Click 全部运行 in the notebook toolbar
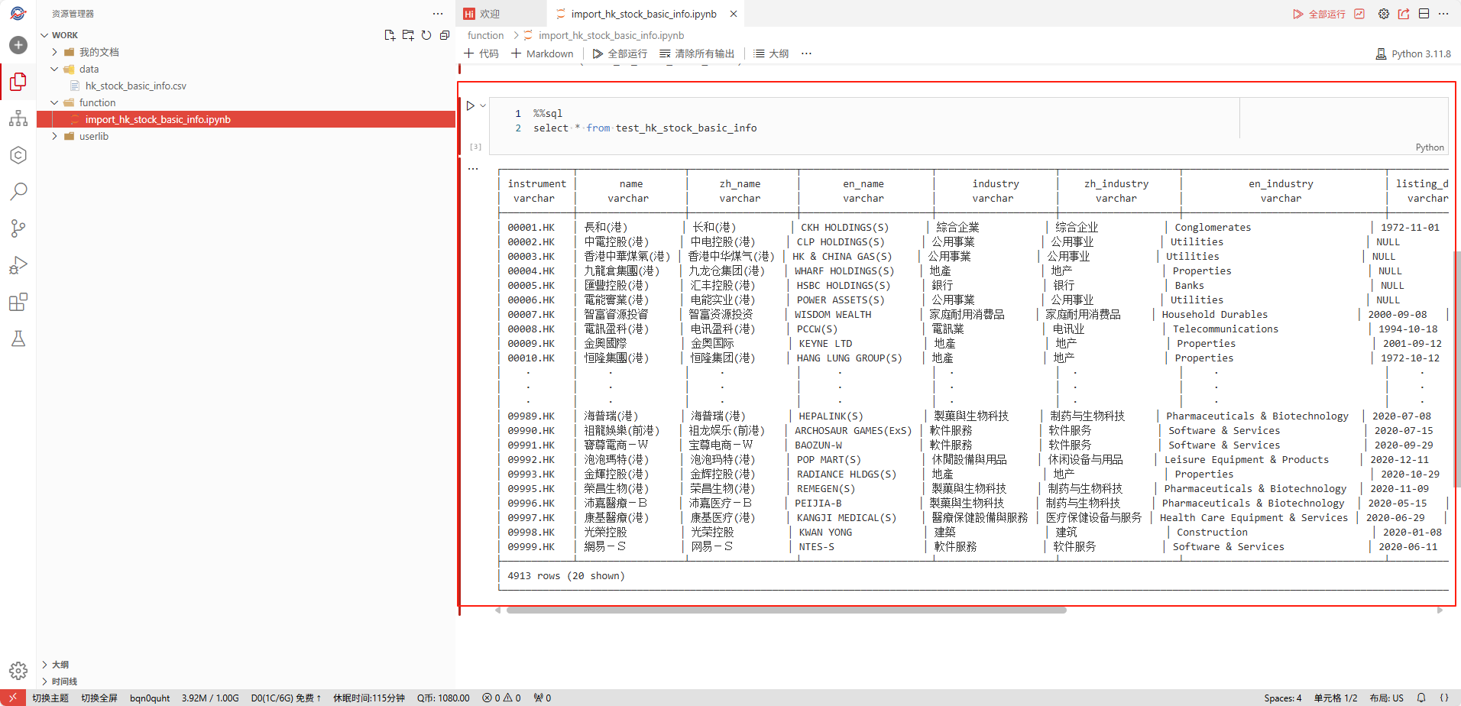This screenshot has height=706, width=1461. [620, 53]
